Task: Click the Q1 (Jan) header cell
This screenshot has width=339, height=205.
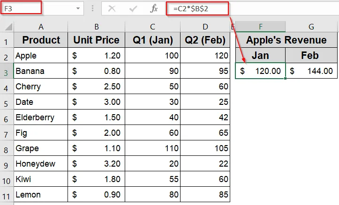Action: pos(153,40)
